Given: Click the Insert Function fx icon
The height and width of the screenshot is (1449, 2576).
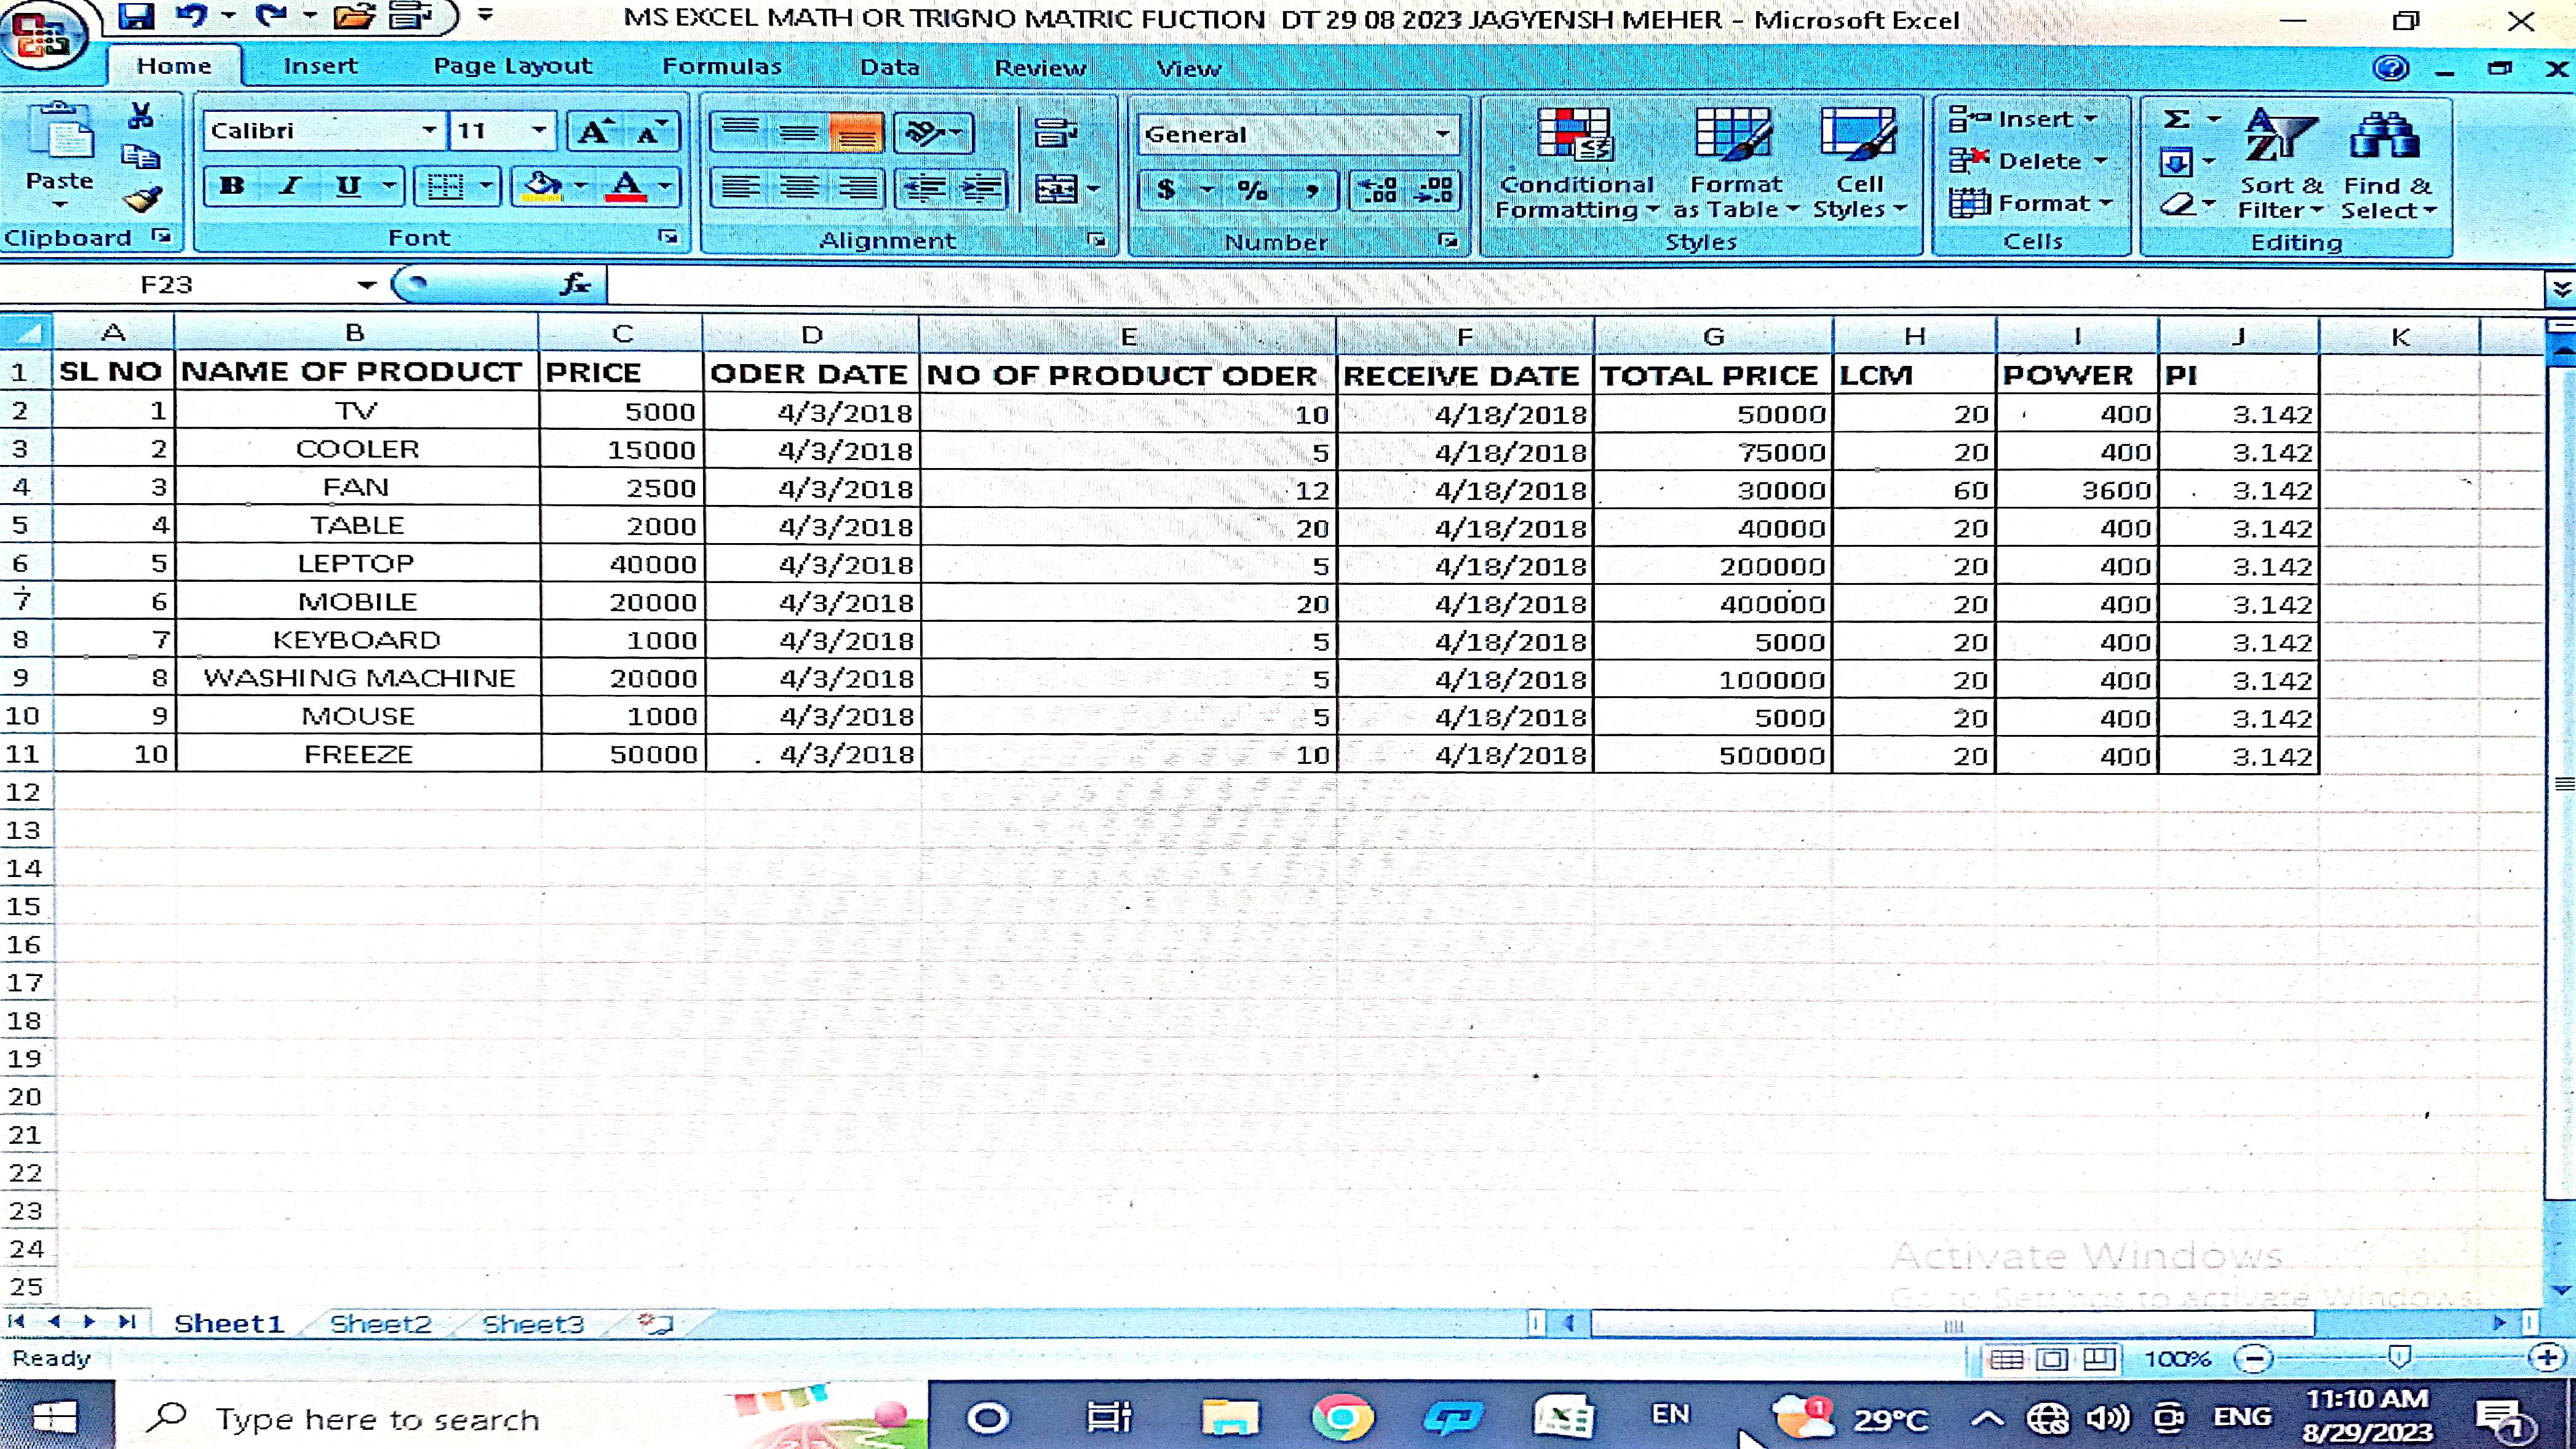Looking at the screenshot, I should point(576,285).
